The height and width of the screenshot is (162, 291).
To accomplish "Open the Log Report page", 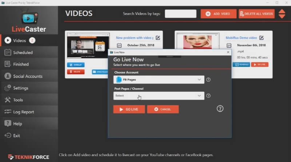I will click(29, 112).
